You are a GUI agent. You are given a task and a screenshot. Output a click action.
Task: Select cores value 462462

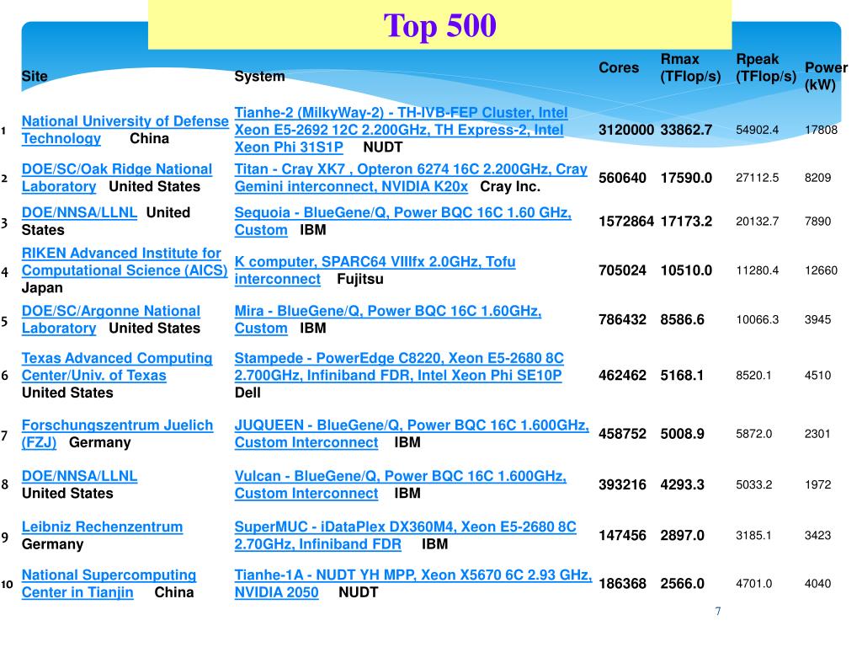point(622,376)
